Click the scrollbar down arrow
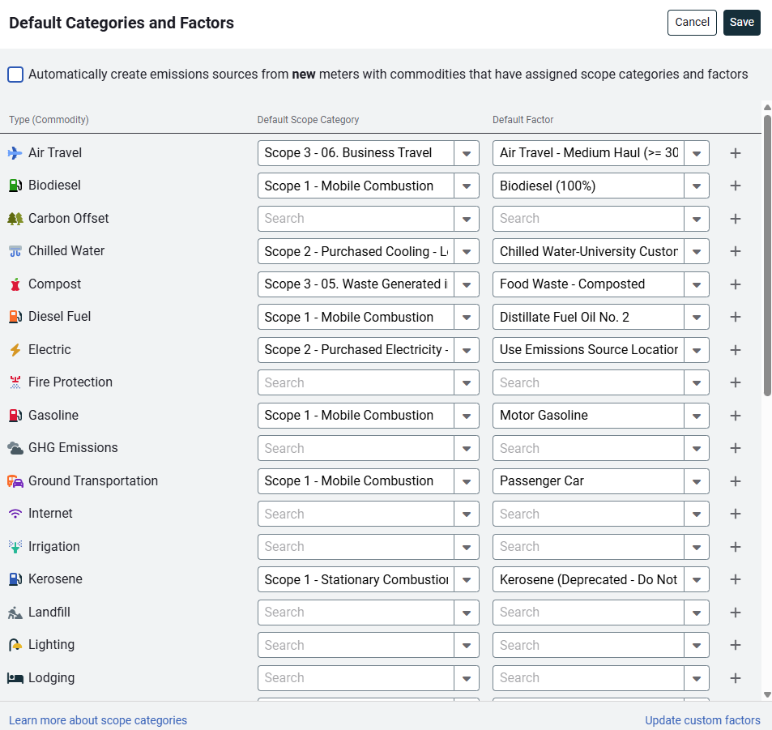This screenshot has width=772, height=730. (x=767, y=694)
